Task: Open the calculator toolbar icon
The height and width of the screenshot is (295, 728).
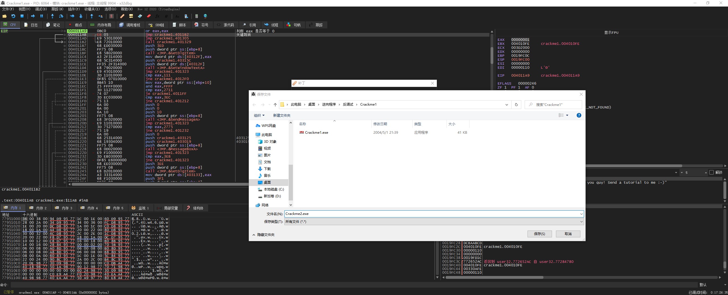Action: pos(197,16)
